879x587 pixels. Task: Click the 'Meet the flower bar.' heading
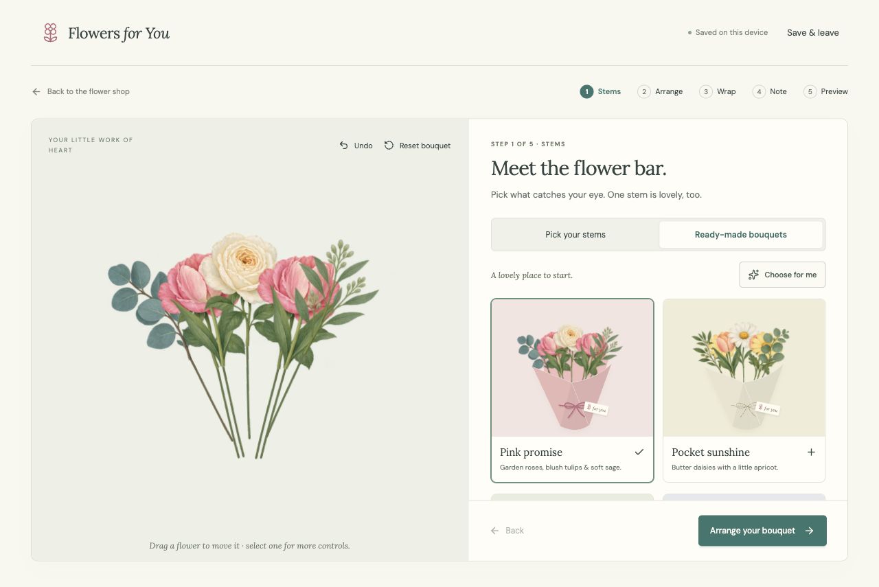click(x=579, y=168)
